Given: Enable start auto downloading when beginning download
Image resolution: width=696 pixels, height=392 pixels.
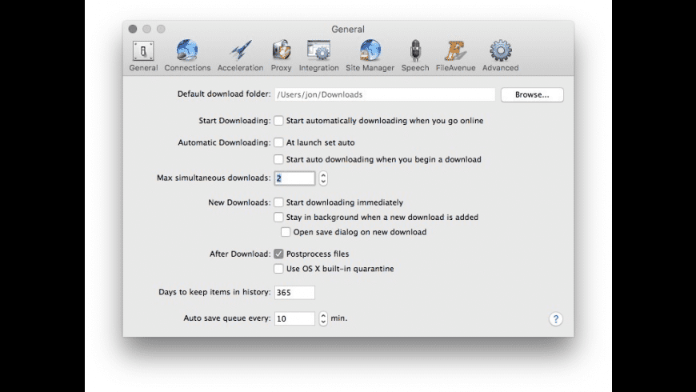Looking at the screenshot, I should 278,159.
